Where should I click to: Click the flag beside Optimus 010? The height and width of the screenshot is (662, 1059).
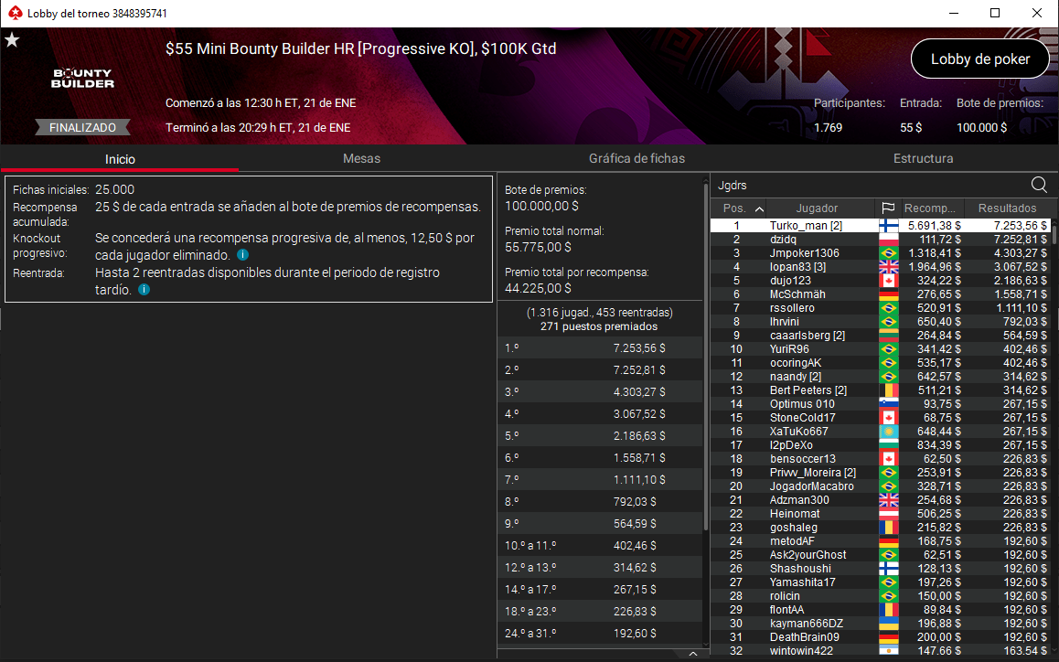point(888,404)
